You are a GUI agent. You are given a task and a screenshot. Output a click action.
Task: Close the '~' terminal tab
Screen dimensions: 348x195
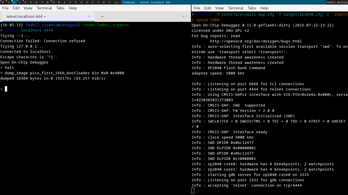183,17
